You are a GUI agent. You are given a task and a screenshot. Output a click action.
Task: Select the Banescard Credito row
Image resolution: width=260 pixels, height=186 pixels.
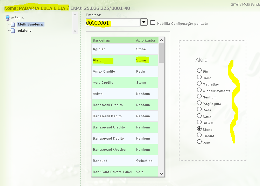coord(125,105)
